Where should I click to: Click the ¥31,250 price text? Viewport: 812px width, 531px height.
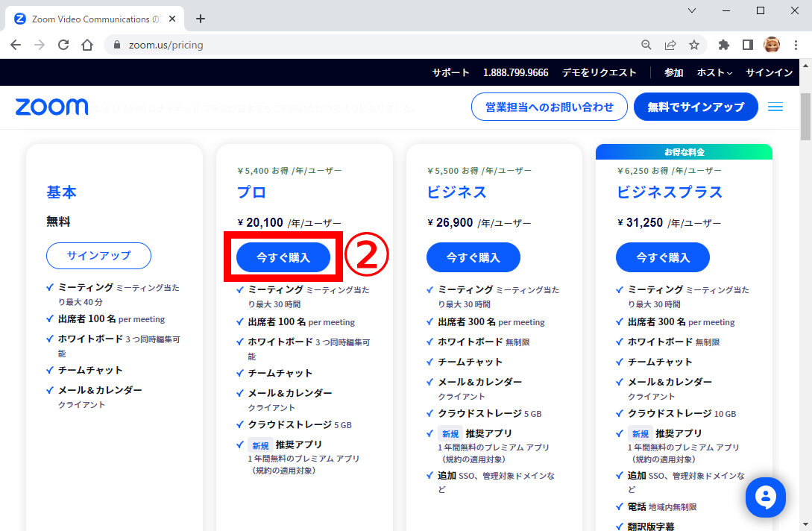point(640,223)
